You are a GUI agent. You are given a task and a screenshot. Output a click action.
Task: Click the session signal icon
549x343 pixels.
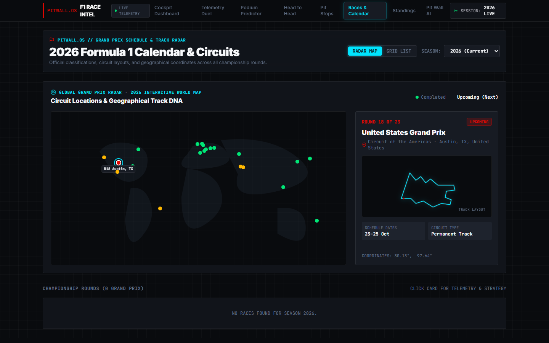(456, 11)
